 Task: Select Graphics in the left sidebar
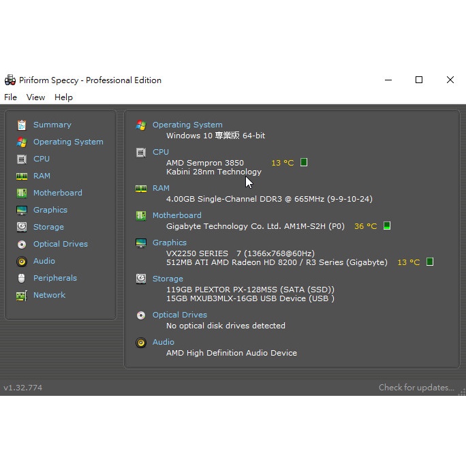pos(50,210)
